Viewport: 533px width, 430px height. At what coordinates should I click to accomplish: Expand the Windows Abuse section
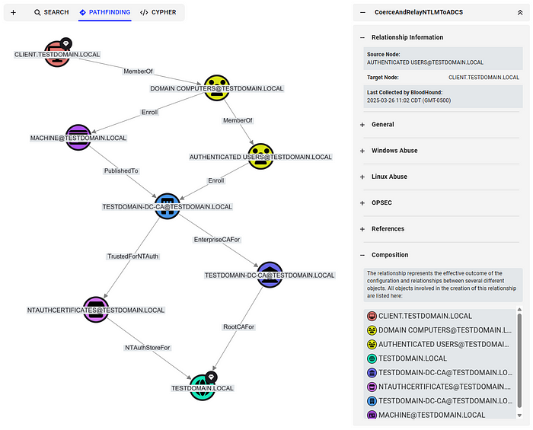[x=441, y=151]
